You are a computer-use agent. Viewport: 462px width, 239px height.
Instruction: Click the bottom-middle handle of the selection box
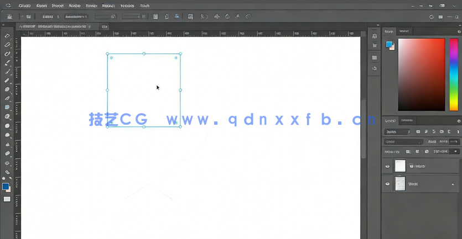(x=144, y=127)
